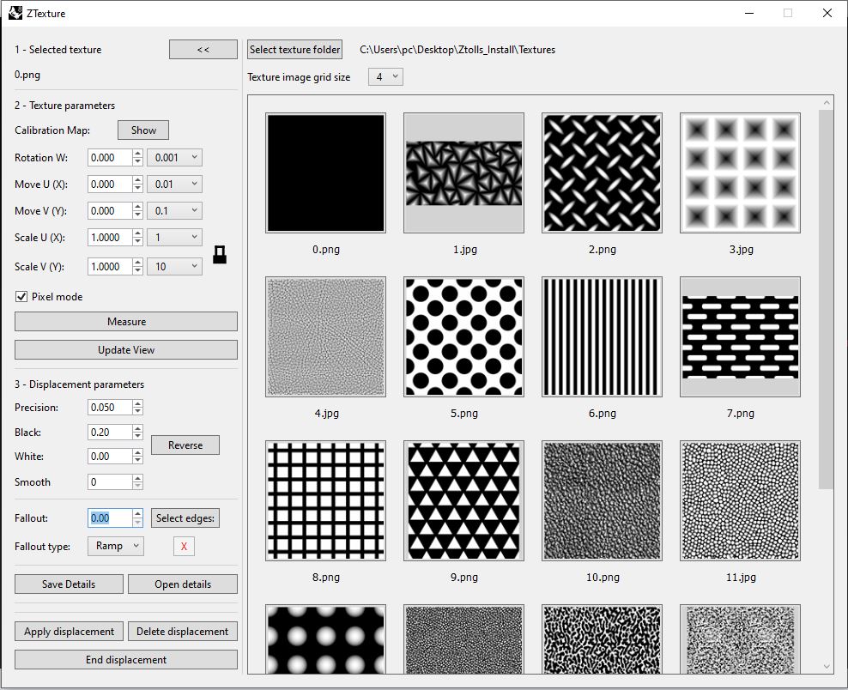Select the black-and-white worm pattern thumbnail in bottom row
The height and width of the screenshot is (690, 848).
click(602, 639)
